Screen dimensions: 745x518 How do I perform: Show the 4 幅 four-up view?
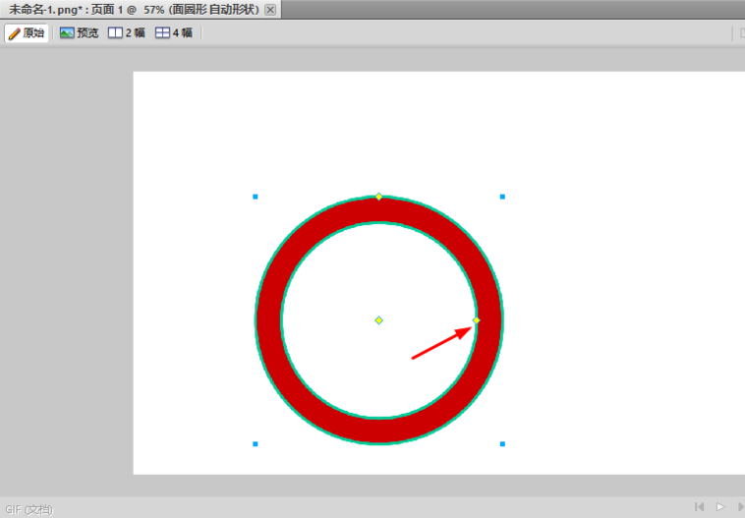point(174,32)
